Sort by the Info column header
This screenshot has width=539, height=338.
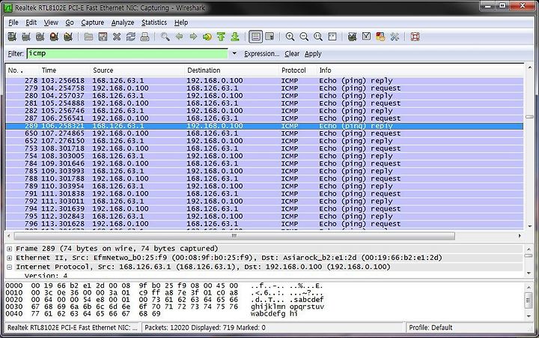click(420, 70)
